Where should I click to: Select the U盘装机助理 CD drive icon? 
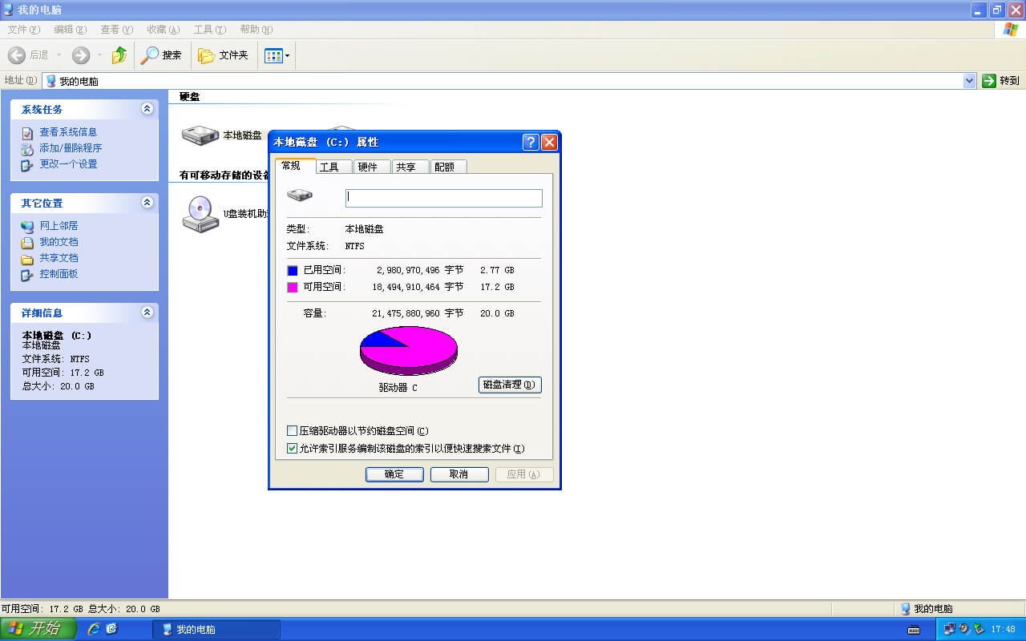[x=200, y=214]
